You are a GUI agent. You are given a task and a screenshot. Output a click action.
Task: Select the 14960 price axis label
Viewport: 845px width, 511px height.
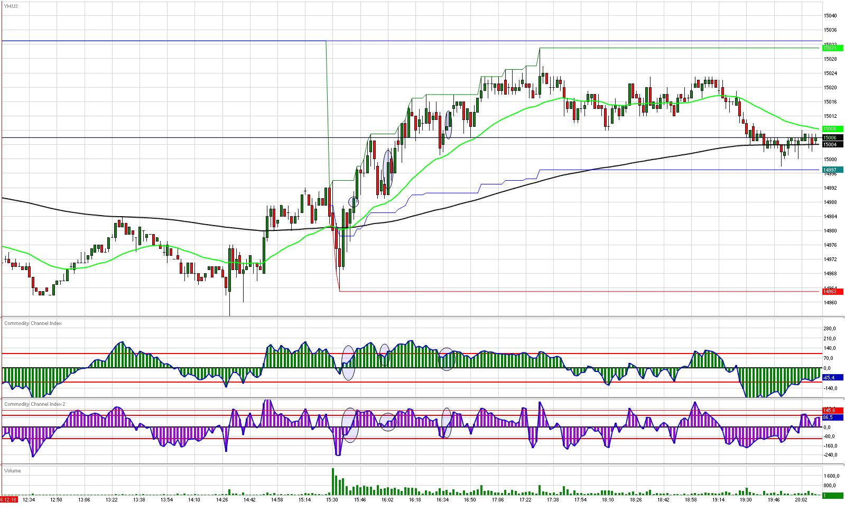click(x=831, y=303)
